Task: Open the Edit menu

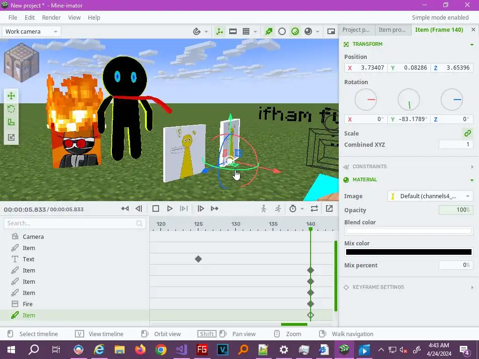Action: tap(29, 17)
